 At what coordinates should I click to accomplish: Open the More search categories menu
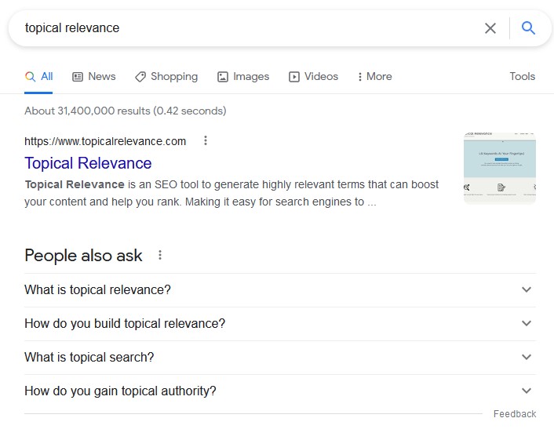pyautogui.click(x=375, y=77)
